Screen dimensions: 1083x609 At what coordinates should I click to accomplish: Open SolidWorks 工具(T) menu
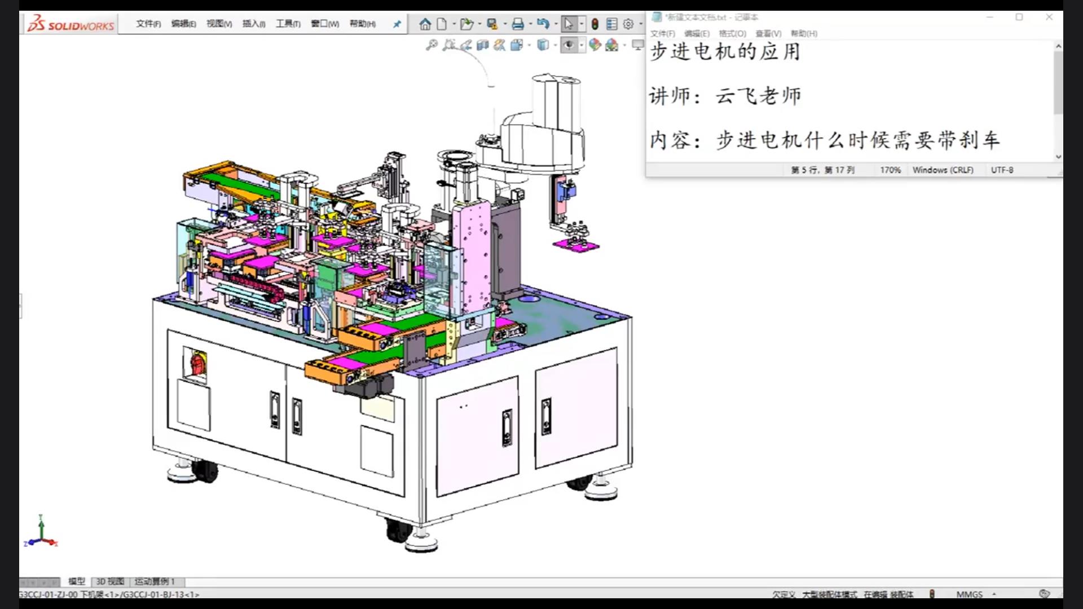[x=288, y=24]
